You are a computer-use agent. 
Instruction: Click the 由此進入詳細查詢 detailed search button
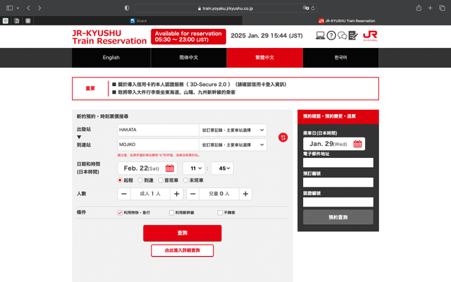[182, 250]
